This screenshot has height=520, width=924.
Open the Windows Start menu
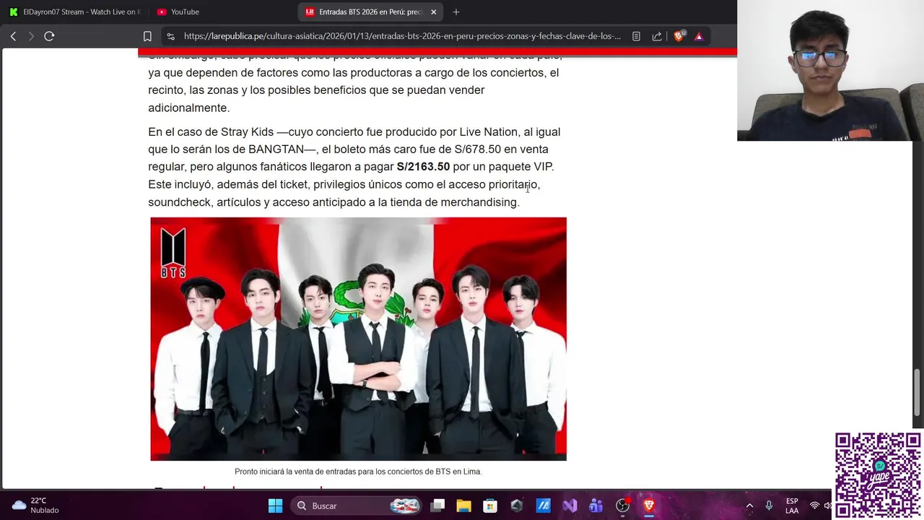click(x=275, y=506)
